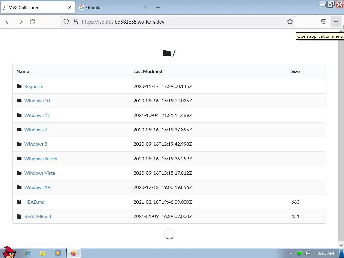Screen dimensions: 344x258
Task: Click the file icon beside README.md
Action: 19,216
